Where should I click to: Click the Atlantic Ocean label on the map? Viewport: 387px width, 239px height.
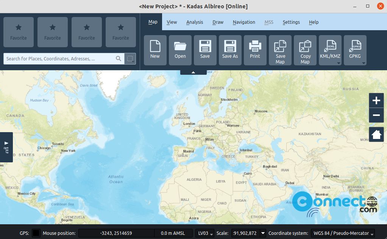coord(116,179)
